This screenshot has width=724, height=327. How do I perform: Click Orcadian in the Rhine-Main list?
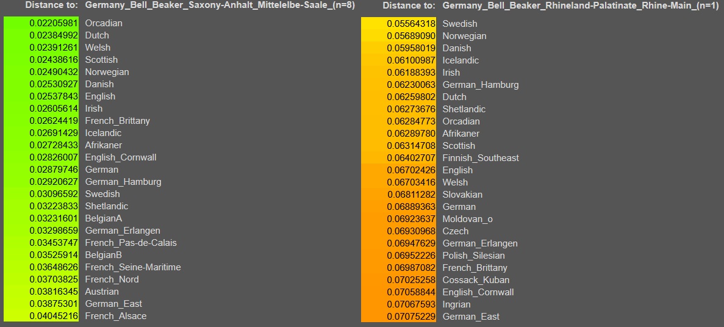point(461,121)
